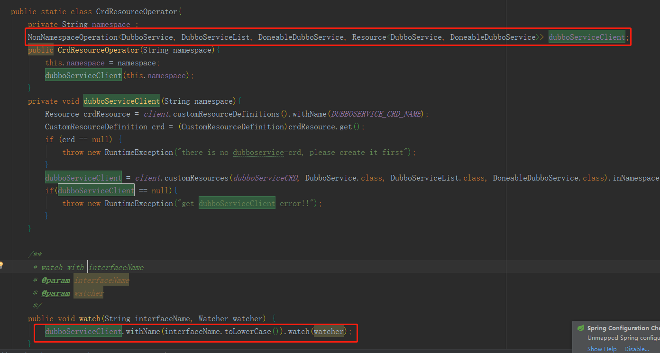The width and height of the screenshot is (660, 353).
Task: Click 'this.namespace = namespace' assignment
Action: point(102,63)
